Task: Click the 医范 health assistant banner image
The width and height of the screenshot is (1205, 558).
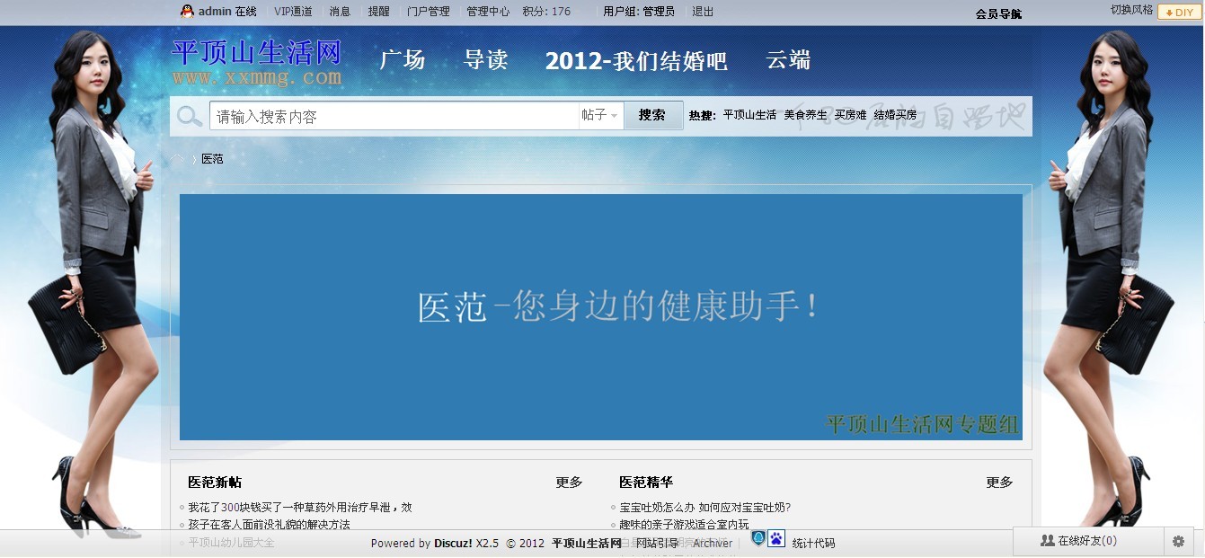Action: click(x=600, y=317)
